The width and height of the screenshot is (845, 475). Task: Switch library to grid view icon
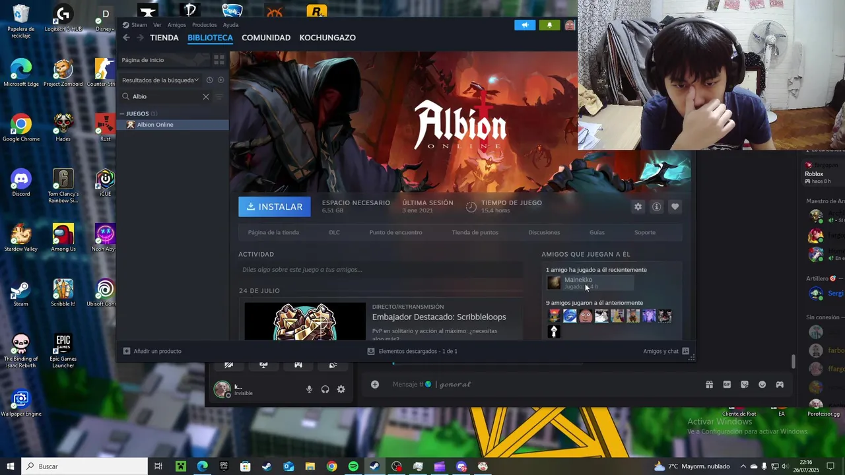click(x=219, y=59)
